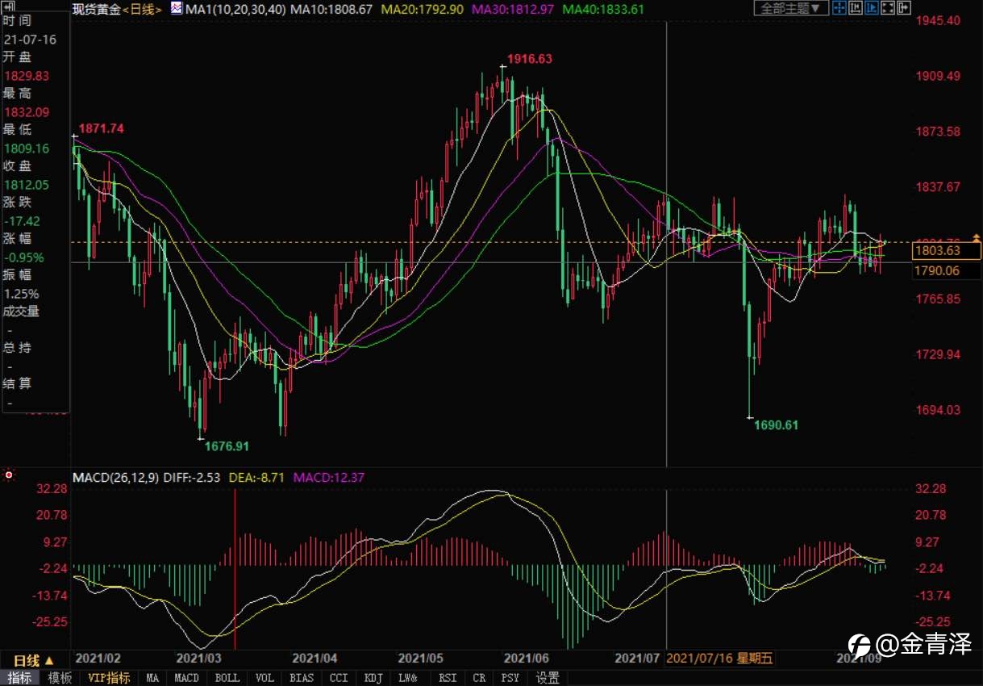Screen dimensions: 983x686
Task: Select the PSY indicator tab
Action: [x=510, y=678]
